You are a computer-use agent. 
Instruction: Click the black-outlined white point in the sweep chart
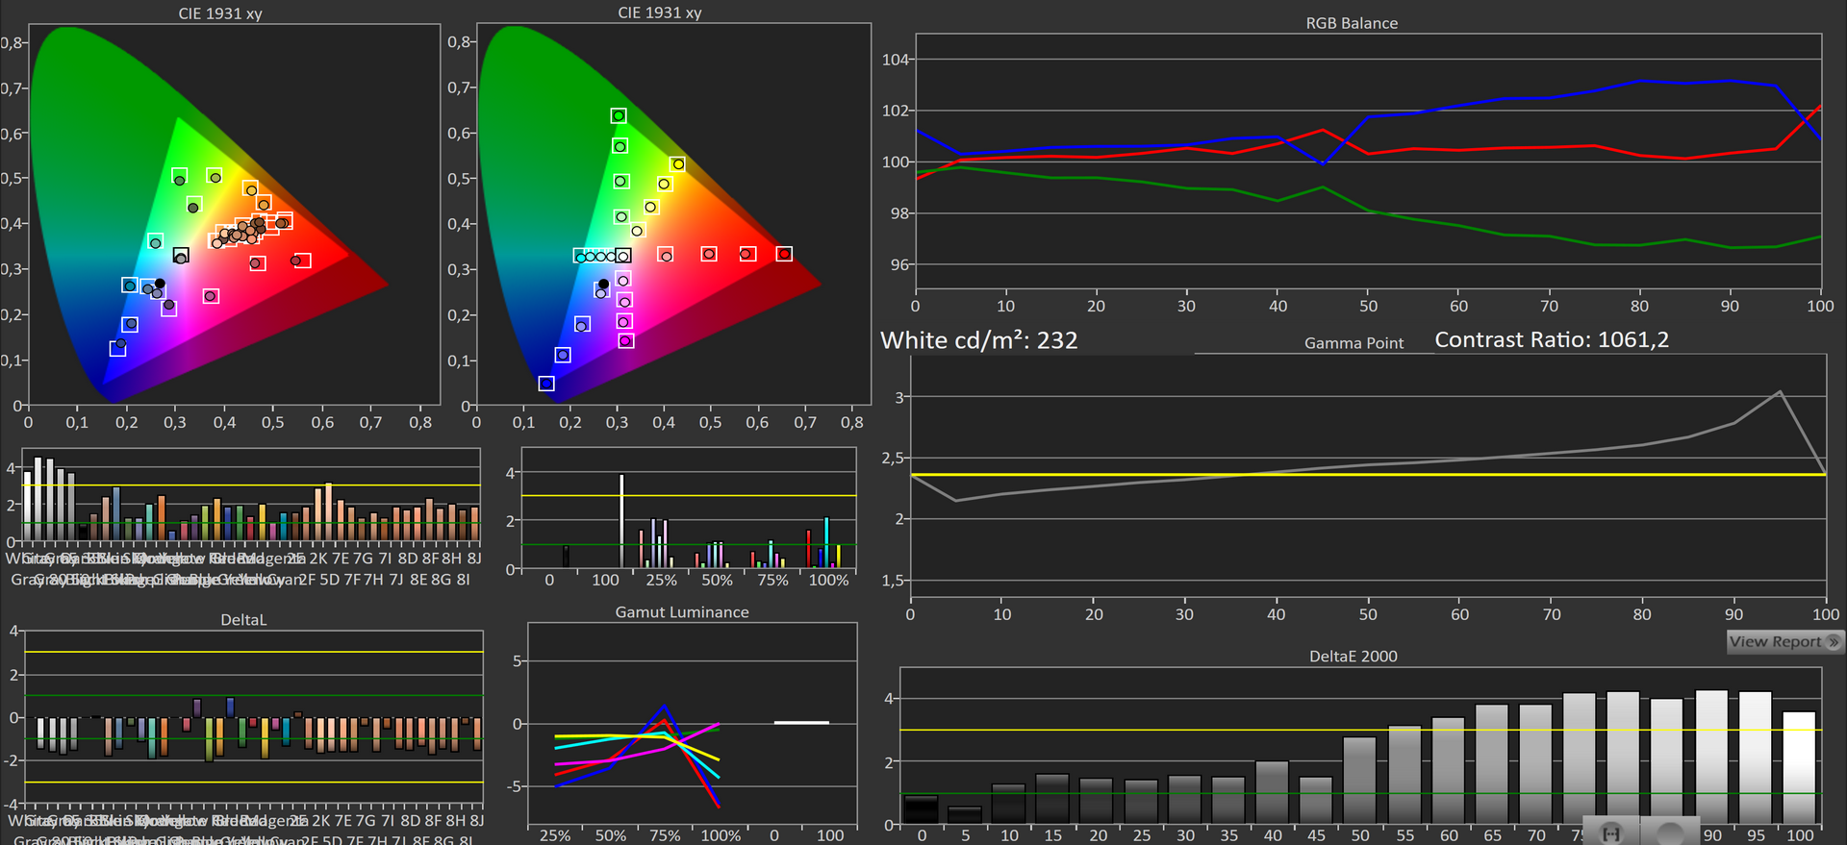pos(623,256)
